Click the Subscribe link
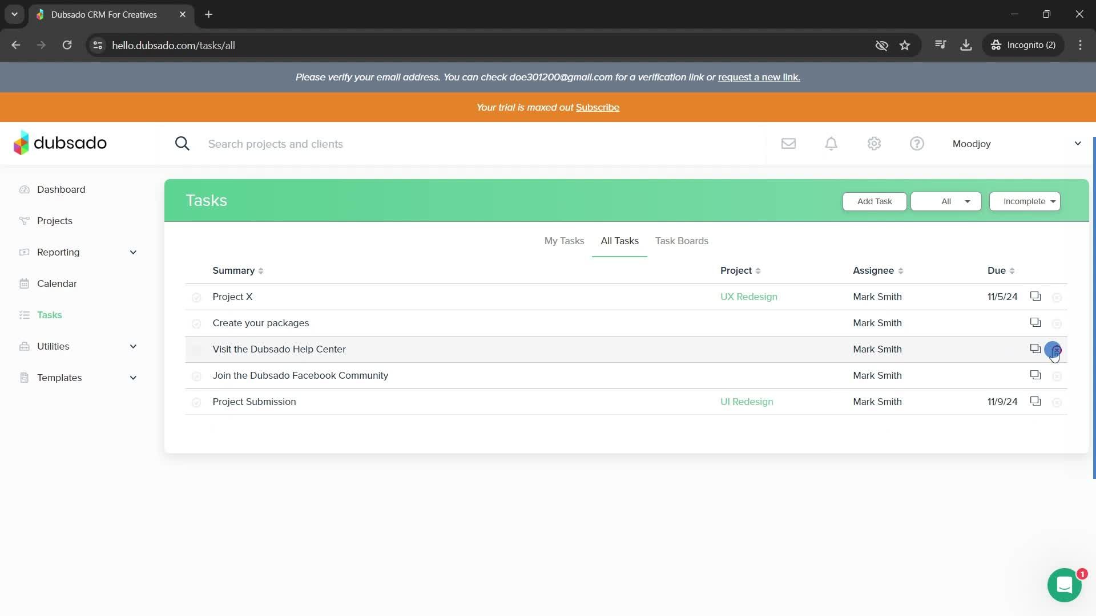The height and width of the screenshot is (616, 1096). tap(597, 107)
